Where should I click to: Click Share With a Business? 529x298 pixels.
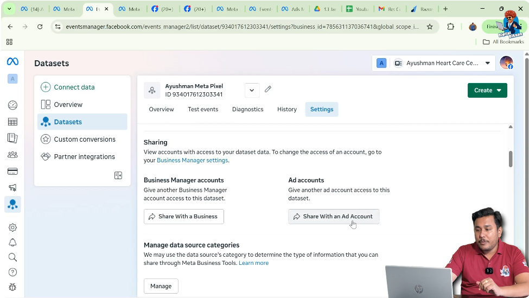183,217
